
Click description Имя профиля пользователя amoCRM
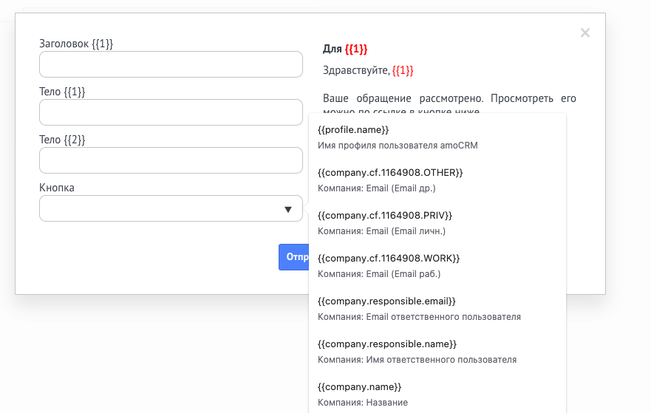[398, 146]
